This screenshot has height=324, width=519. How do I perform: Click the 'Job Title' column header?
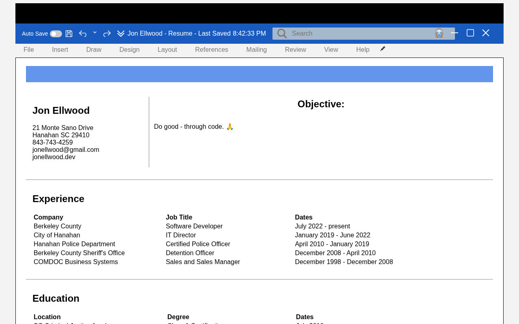179,217
